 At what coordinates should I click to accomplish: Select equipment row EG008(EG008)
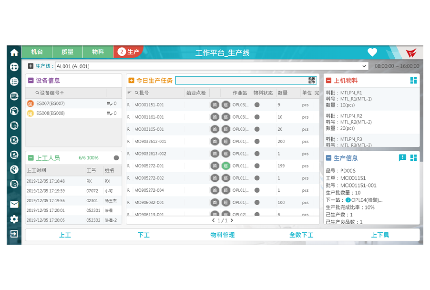coord(73,114)
